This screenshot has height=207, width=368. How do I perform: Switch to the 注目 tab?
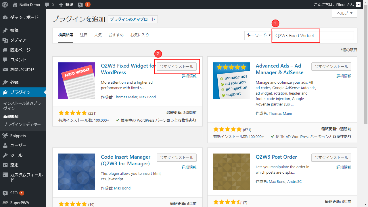(x=84, y=35)
